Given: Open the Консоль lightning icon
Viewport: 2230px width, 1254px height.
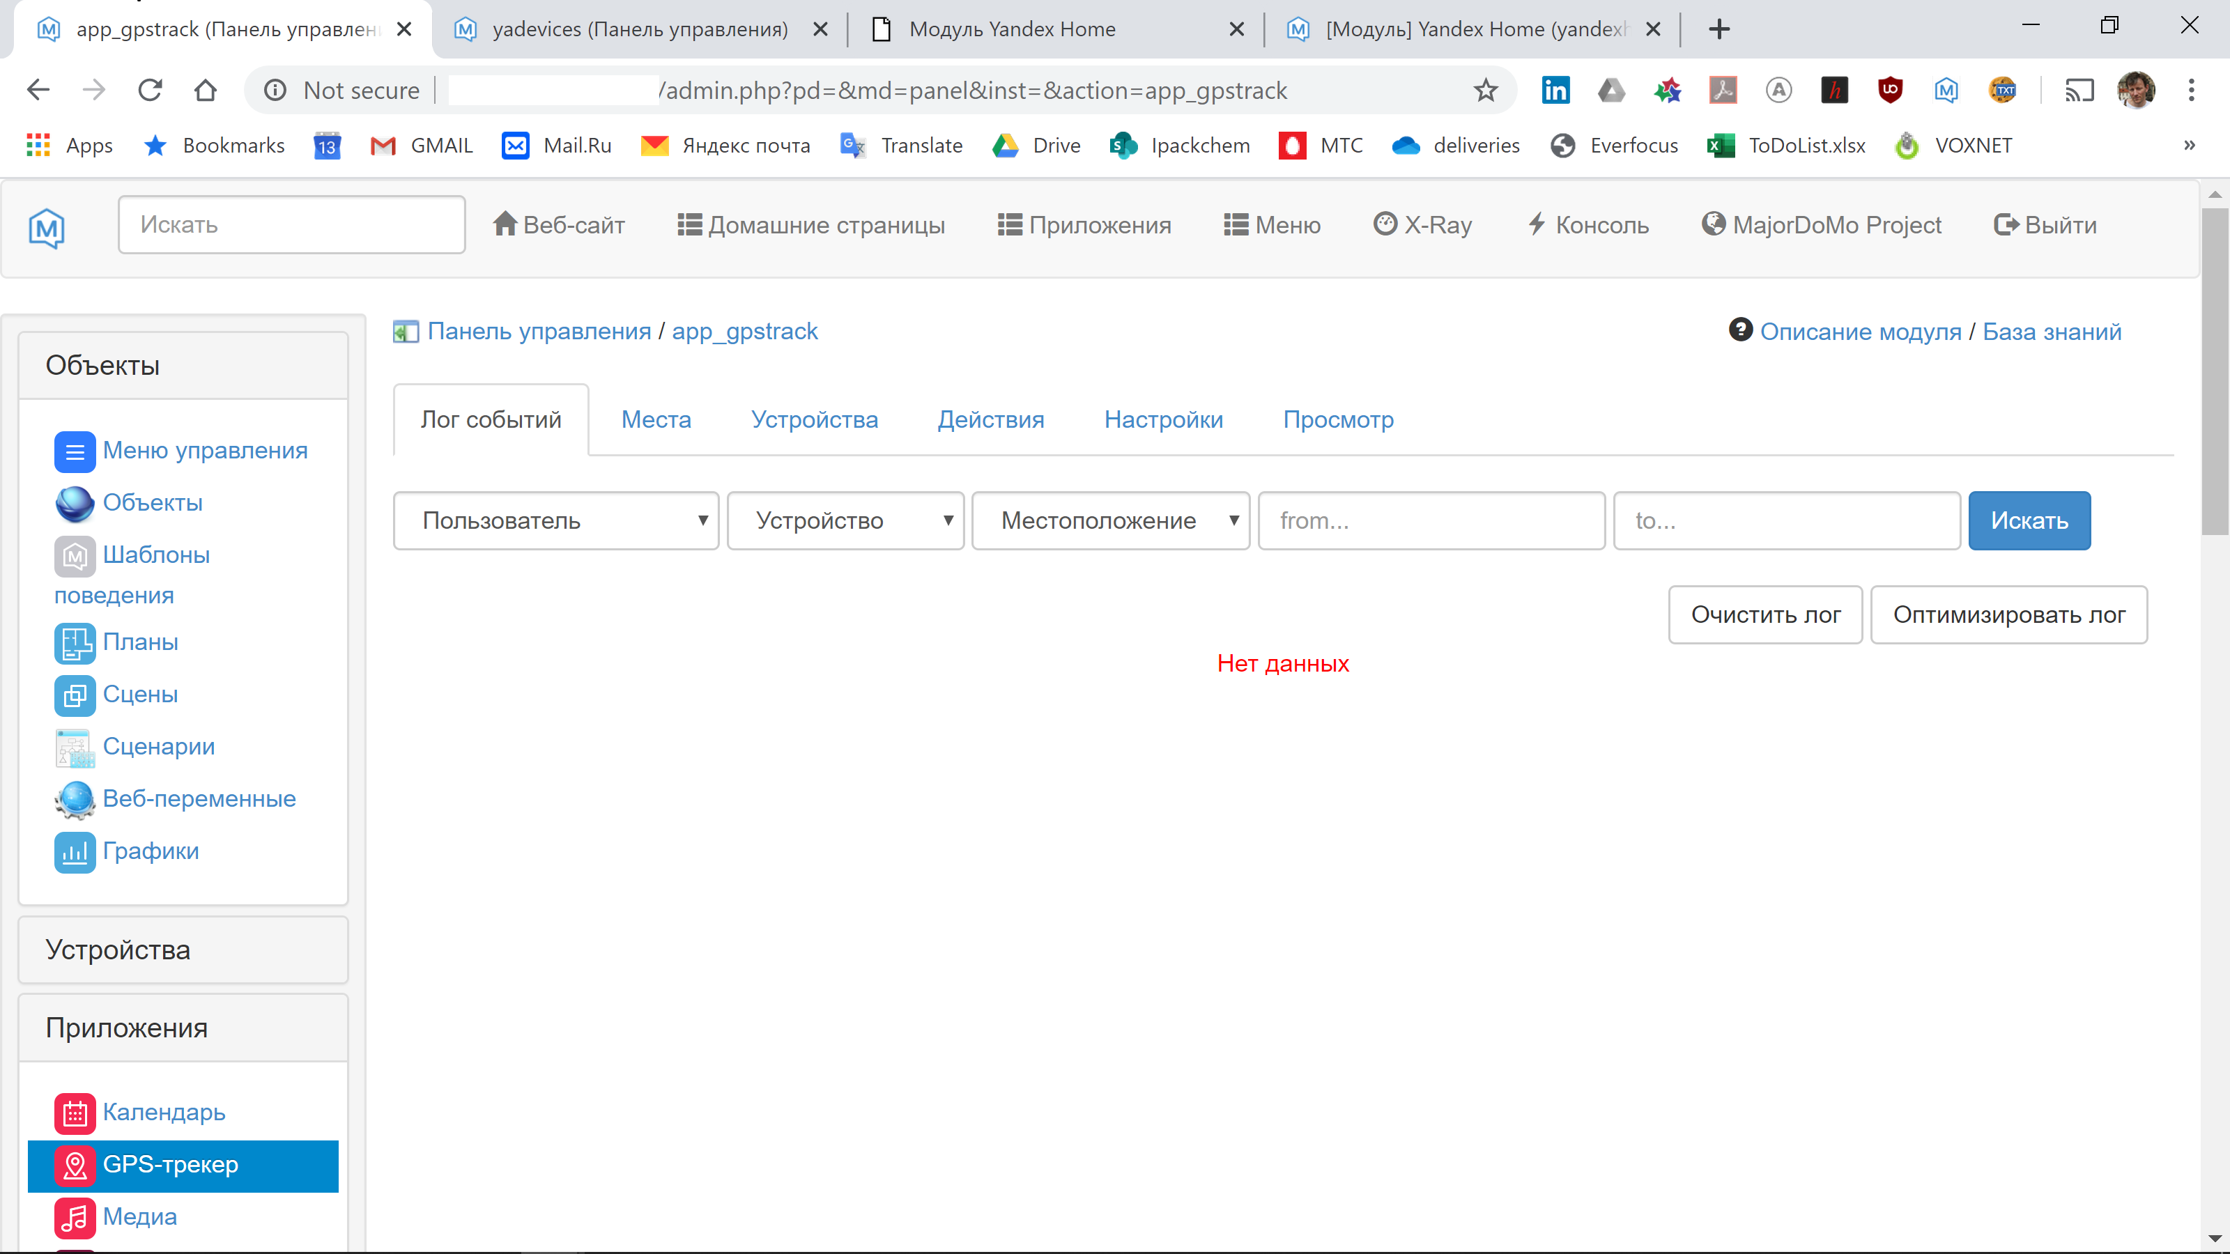Looking at the screenshot, I should 1537,223.
